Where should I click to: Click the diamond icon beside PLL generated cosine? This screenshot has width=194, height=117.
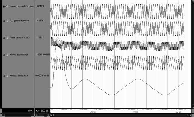pos(7,21)
